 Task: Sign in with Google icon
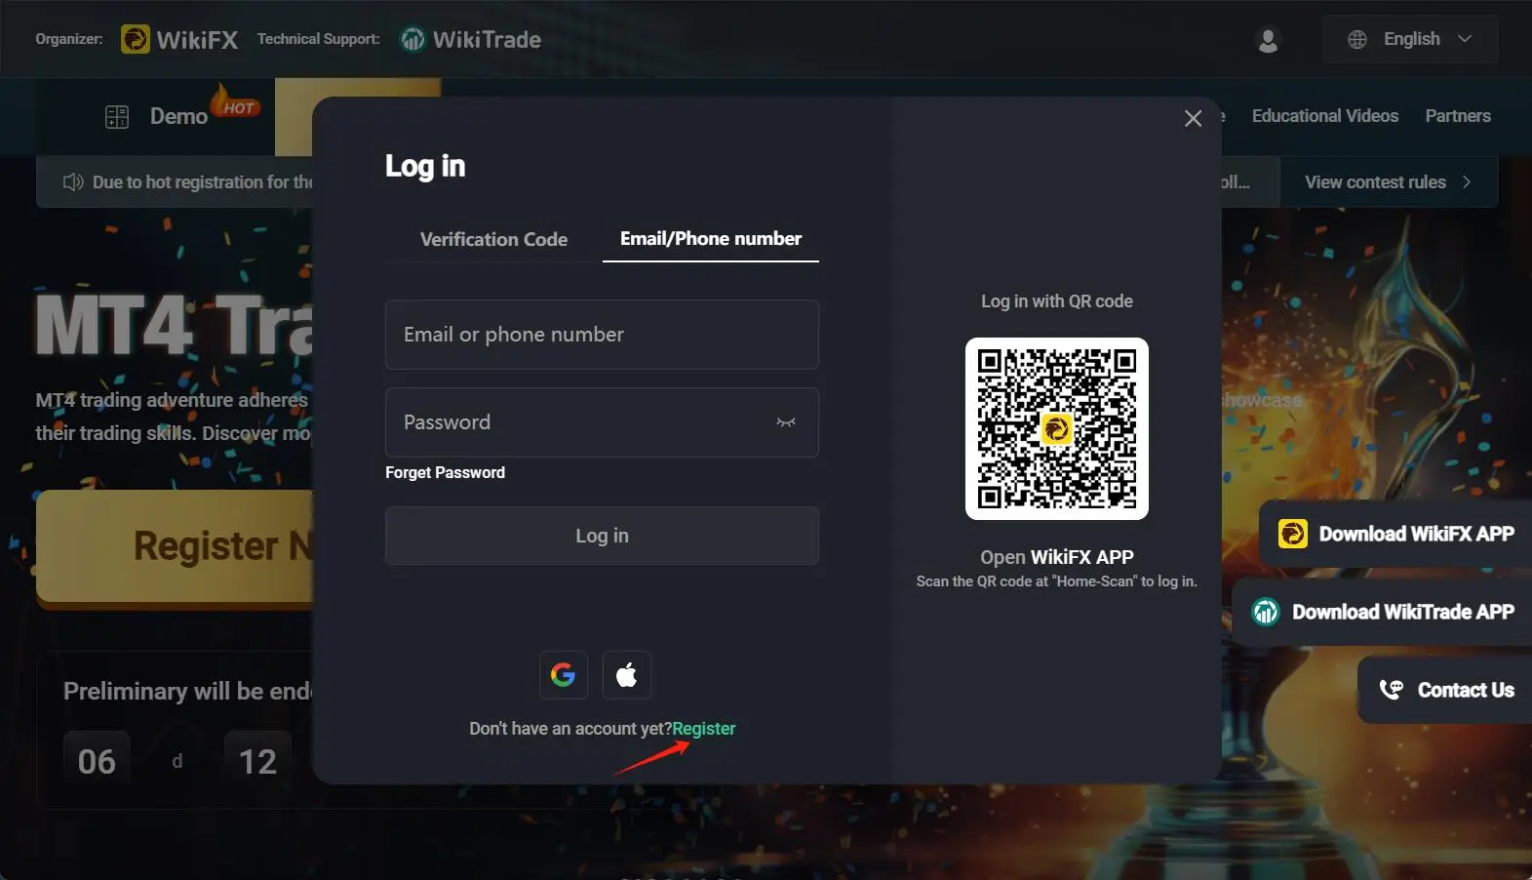(564, 675)
